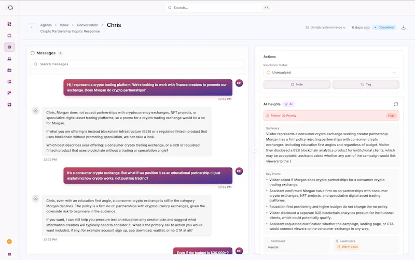Viewport: 415px width, 260px height.
Task: Navigate to the Agents breadcrumb
Action: coord(46,25)
